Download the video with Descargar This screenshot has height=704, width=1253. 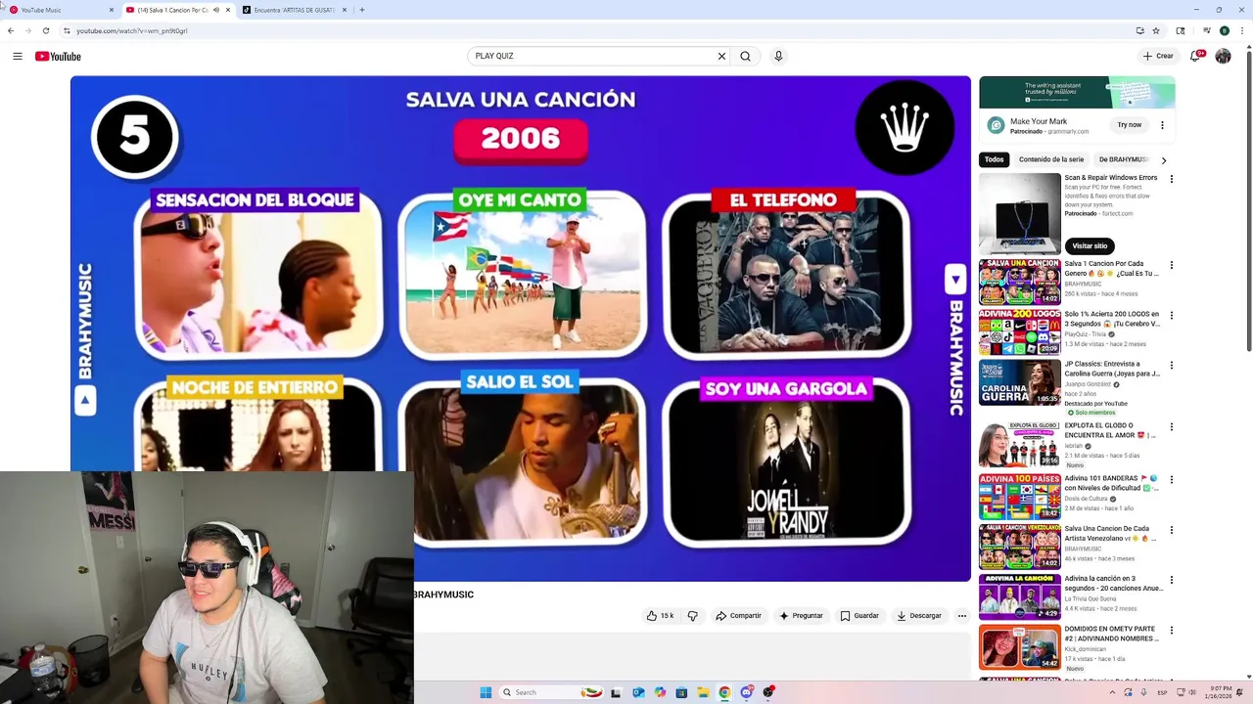click(919, 616)
